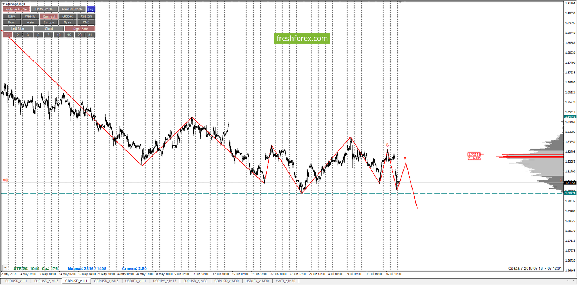Place profile on the Chart

[49, 29]
